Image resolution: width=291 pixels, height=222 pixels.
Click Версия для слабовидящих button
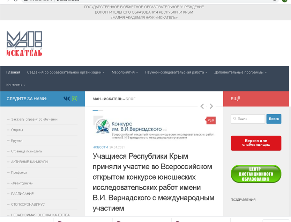(256, 143)
